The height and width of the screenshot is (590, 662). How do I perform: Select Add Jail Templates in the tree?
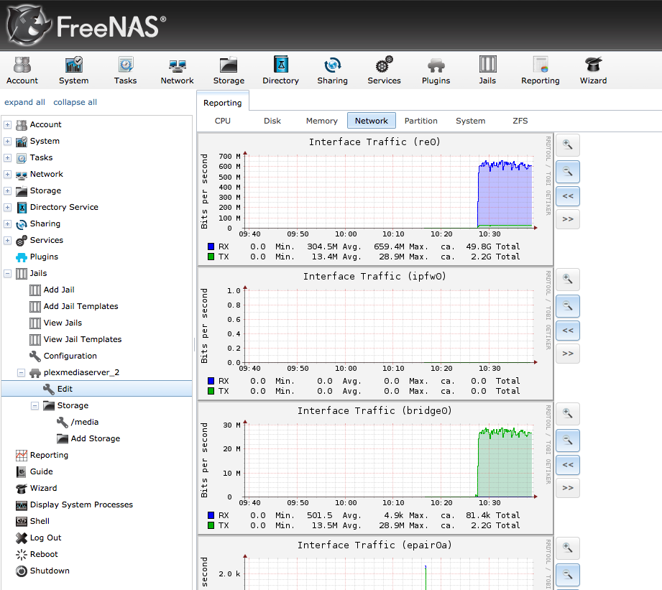pyautogui.click(x=81, y=306)
